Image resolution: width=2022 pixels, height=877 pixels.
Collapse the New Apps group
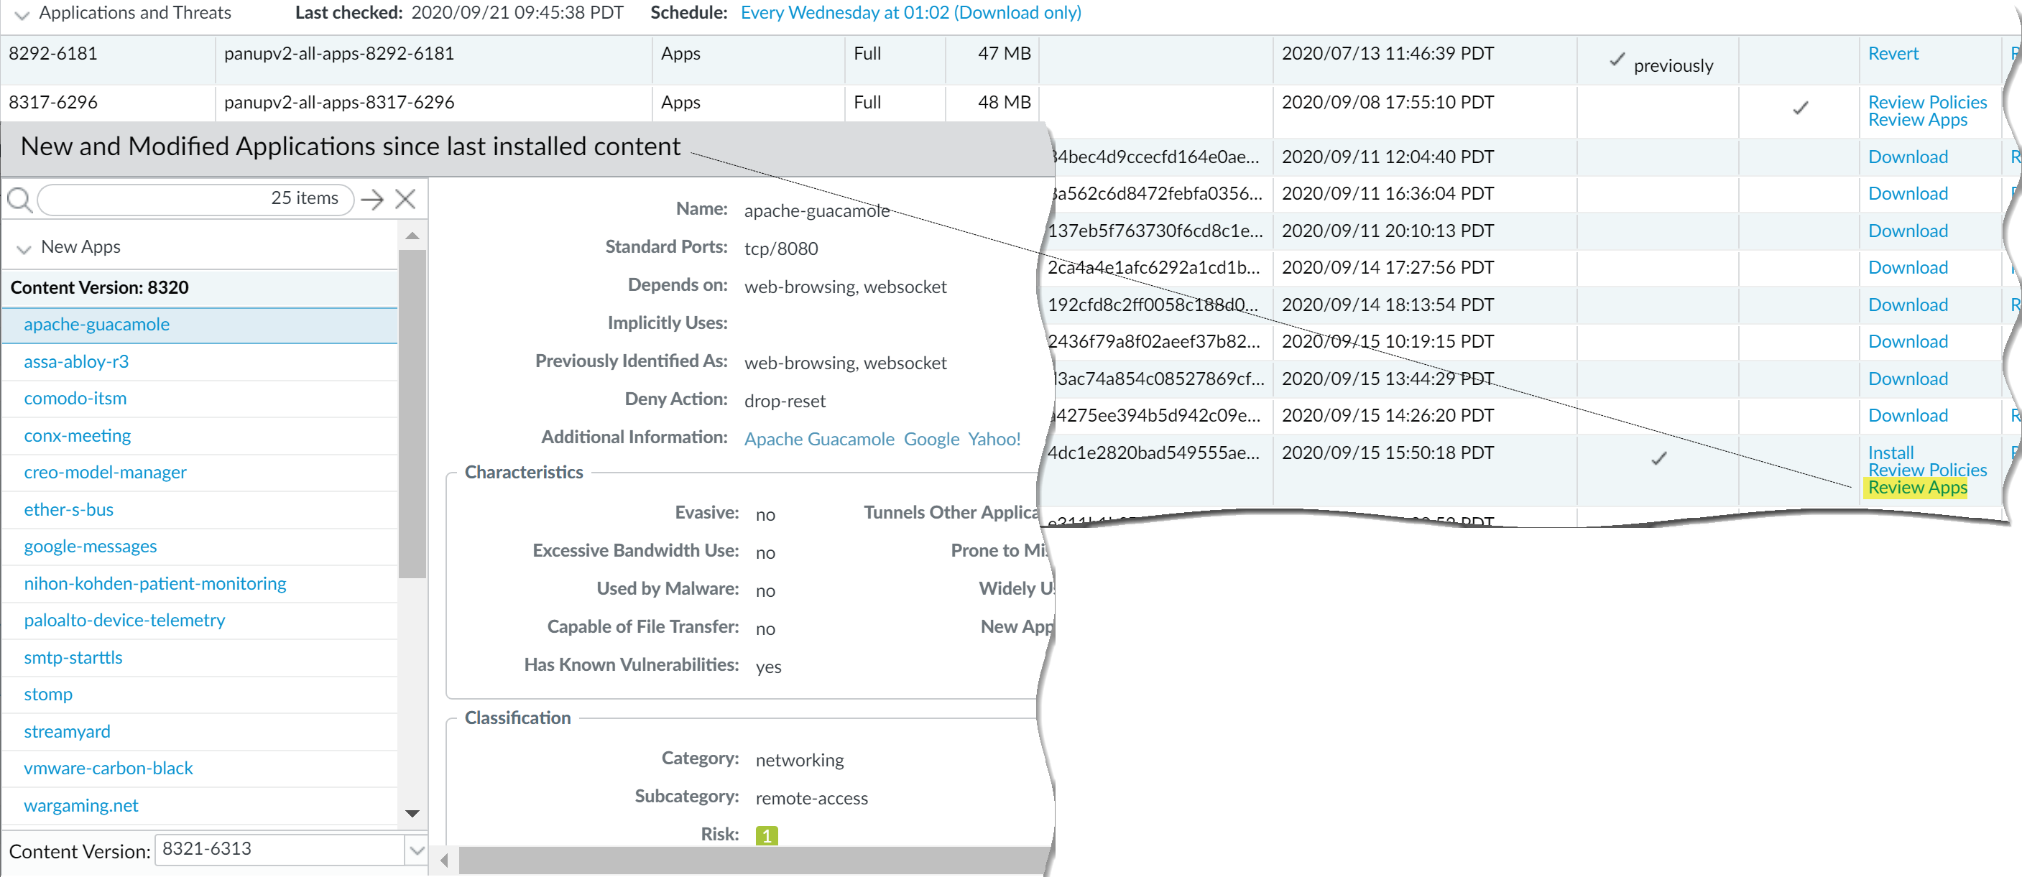pos(24,249)
